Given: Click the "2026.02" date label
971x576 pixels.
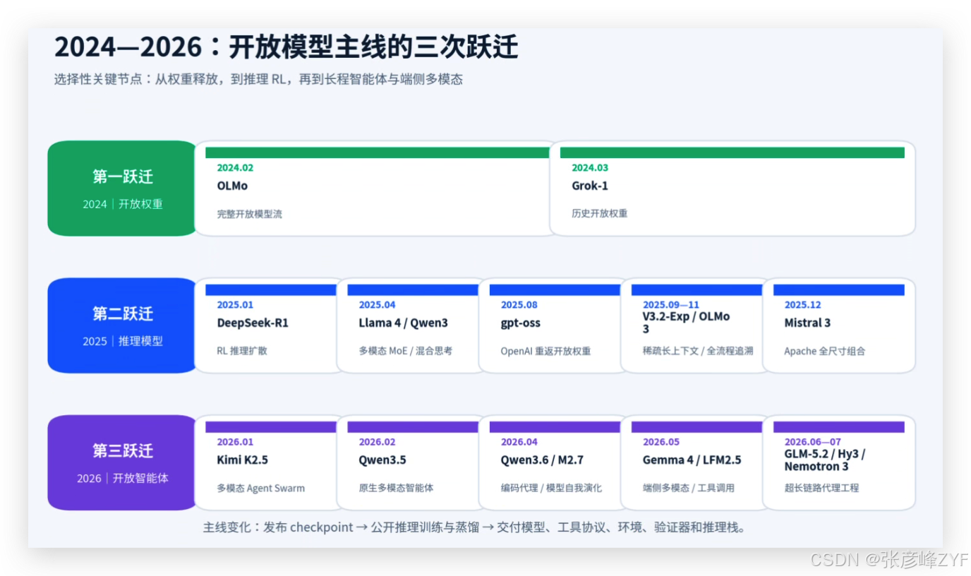Looking at the screenshot, I should [x=377, y=442].
